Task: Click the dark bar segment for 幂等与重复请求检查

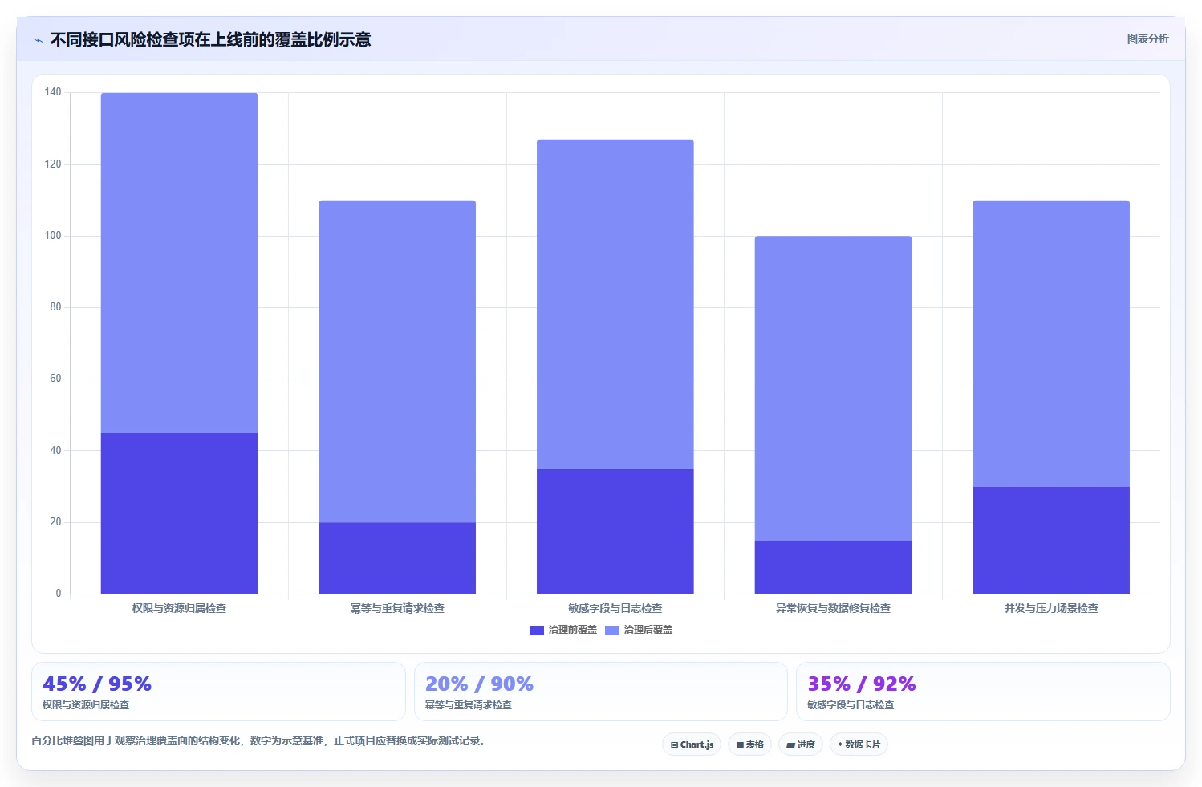Action: tap(397, 558)
